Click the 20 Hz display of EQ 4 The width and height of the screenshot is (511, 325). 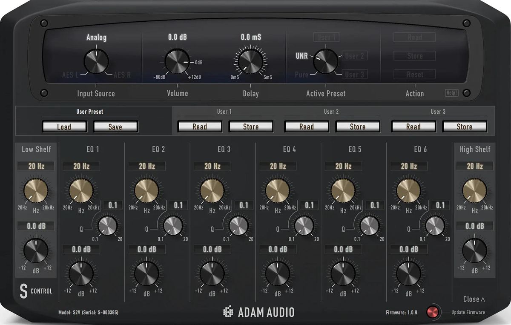(x=278, y=166)
